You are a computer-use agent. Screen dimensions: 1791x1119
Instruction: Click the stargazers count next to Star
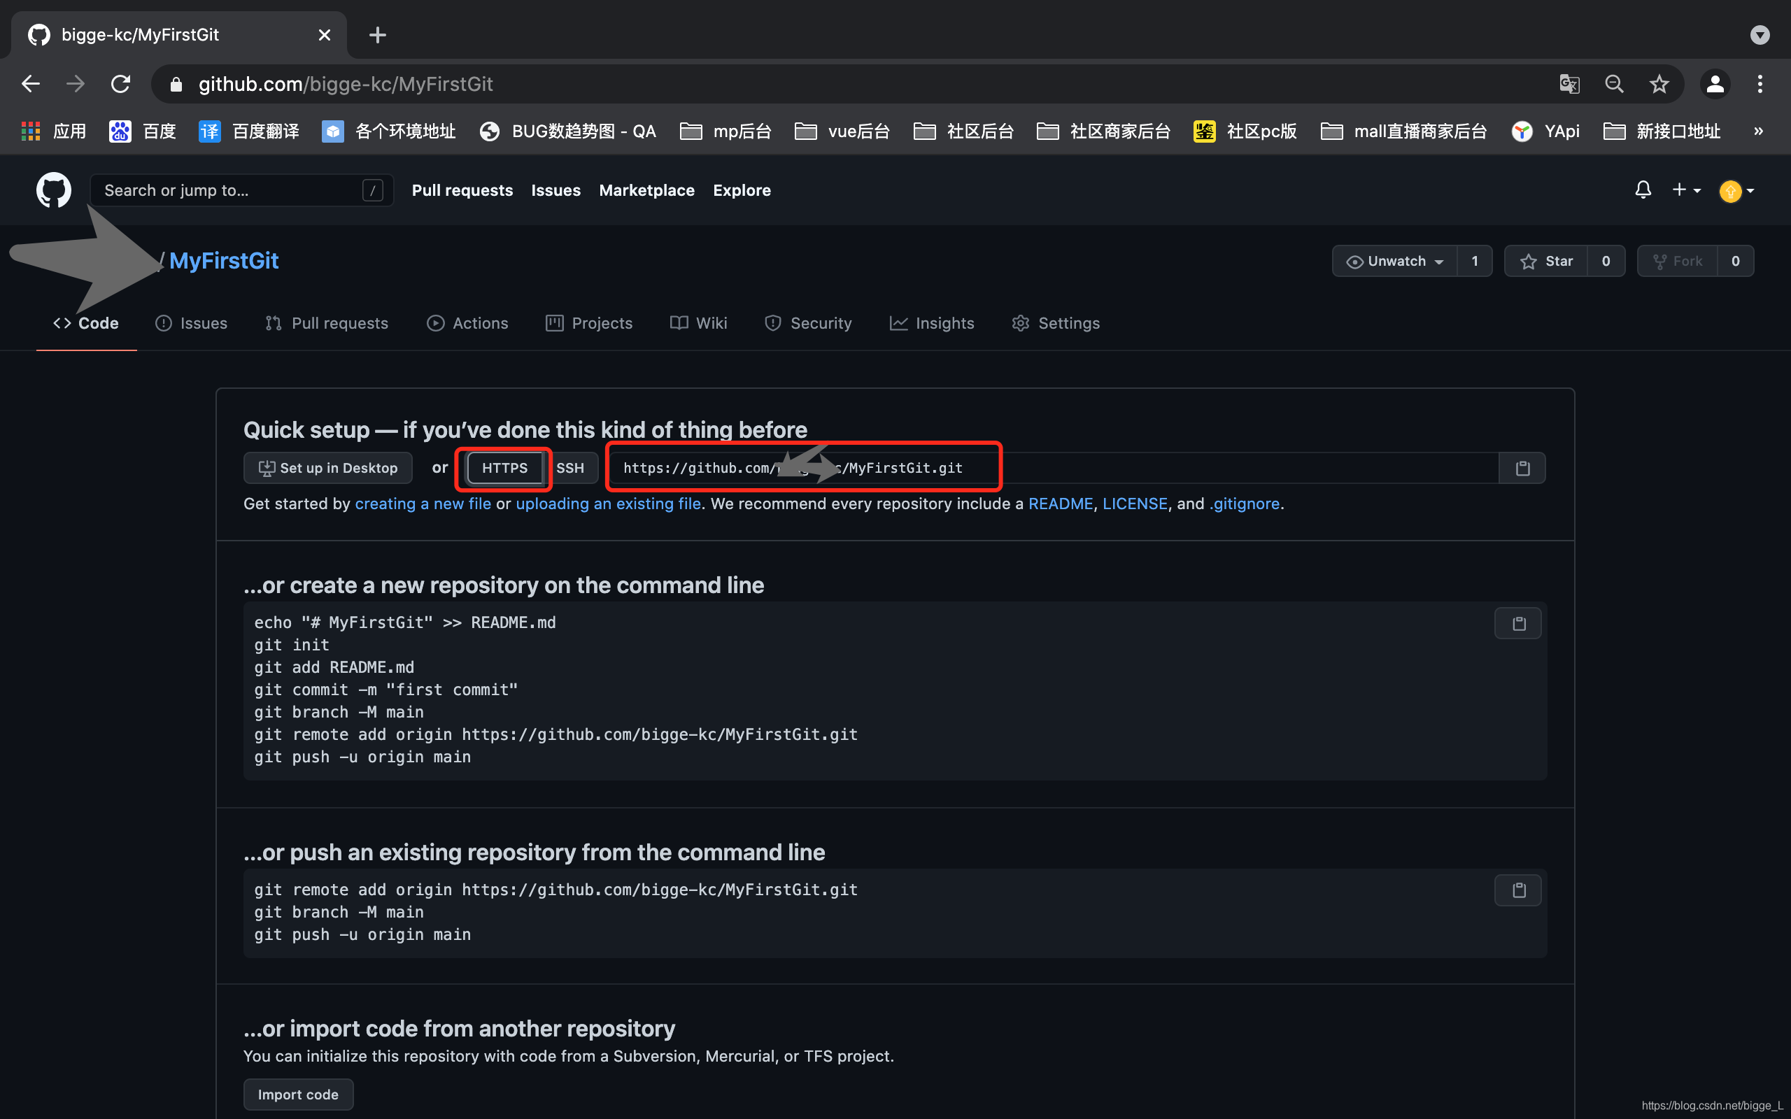1606,262
